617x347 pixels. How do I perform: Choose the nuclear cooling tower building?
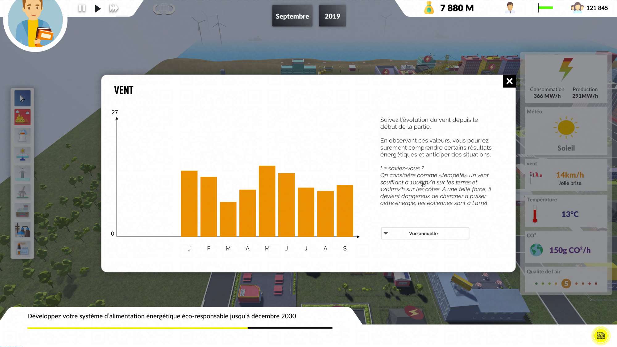tap(22, 136)
